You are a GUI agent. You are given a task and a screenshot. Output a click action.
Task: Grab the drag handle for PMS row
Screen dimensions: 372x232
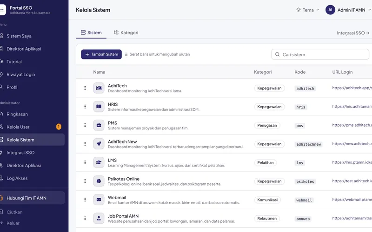(85, 125)
